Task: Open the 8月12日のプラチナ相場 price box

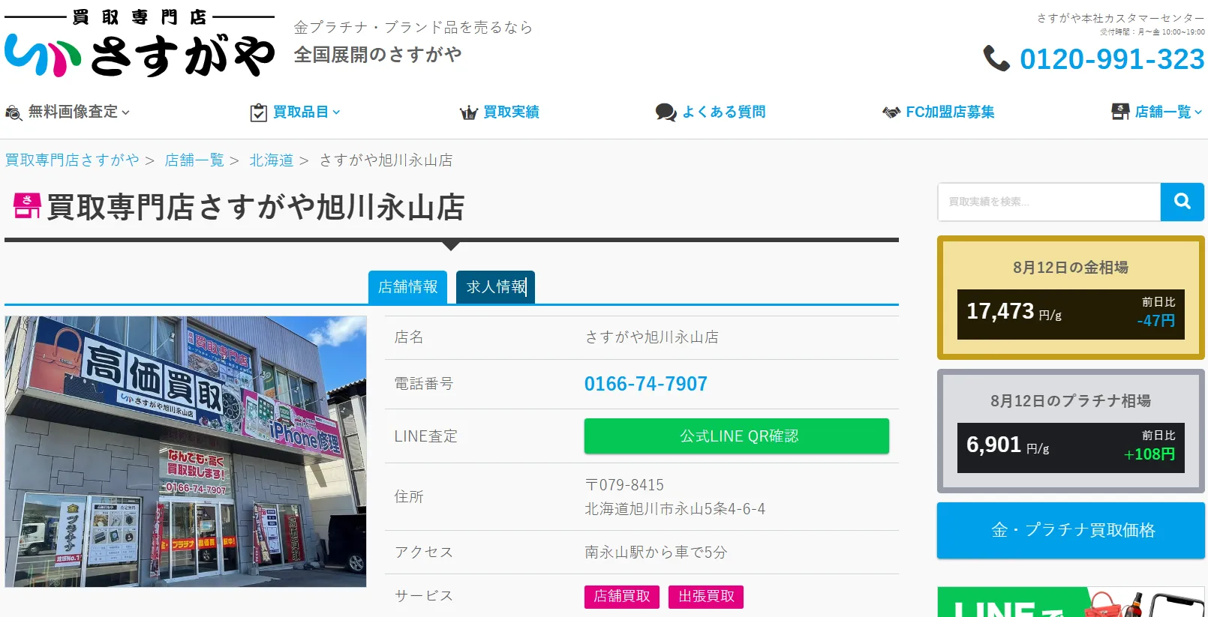Action: [1071, 431]
